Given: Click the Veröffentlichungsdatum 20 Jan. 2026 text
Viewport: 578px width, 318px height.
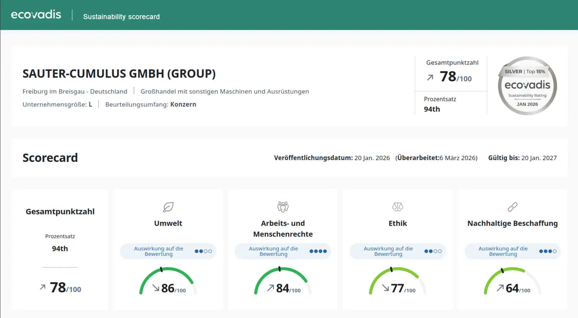Looking at the screenshot, I should pos(332,158).
